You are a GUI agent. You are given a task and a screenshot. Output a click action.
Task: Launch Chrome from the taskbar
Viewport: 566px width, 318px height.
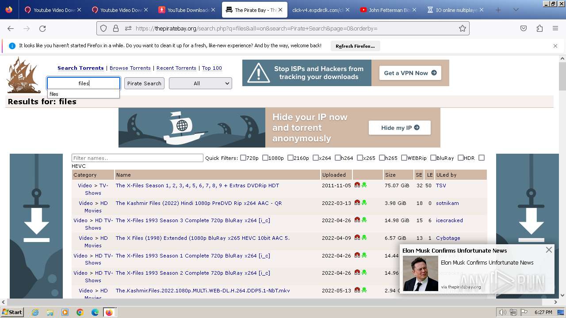(x=80, y=312)
